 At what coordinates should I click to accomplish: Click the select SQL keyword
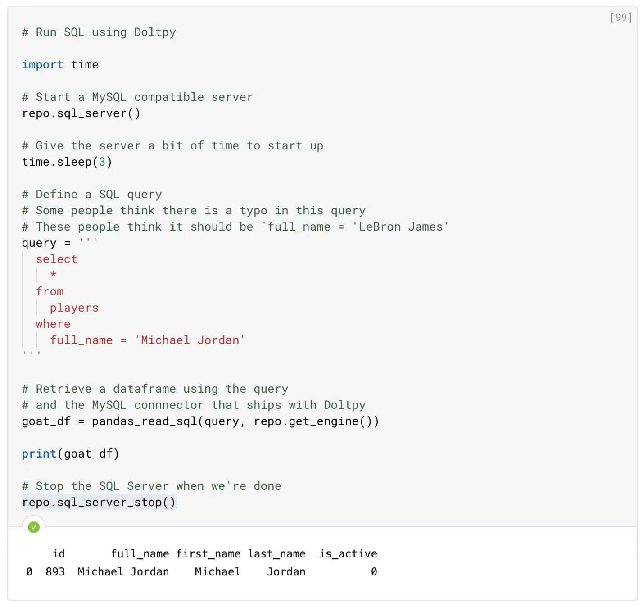[x=56, y=259]
